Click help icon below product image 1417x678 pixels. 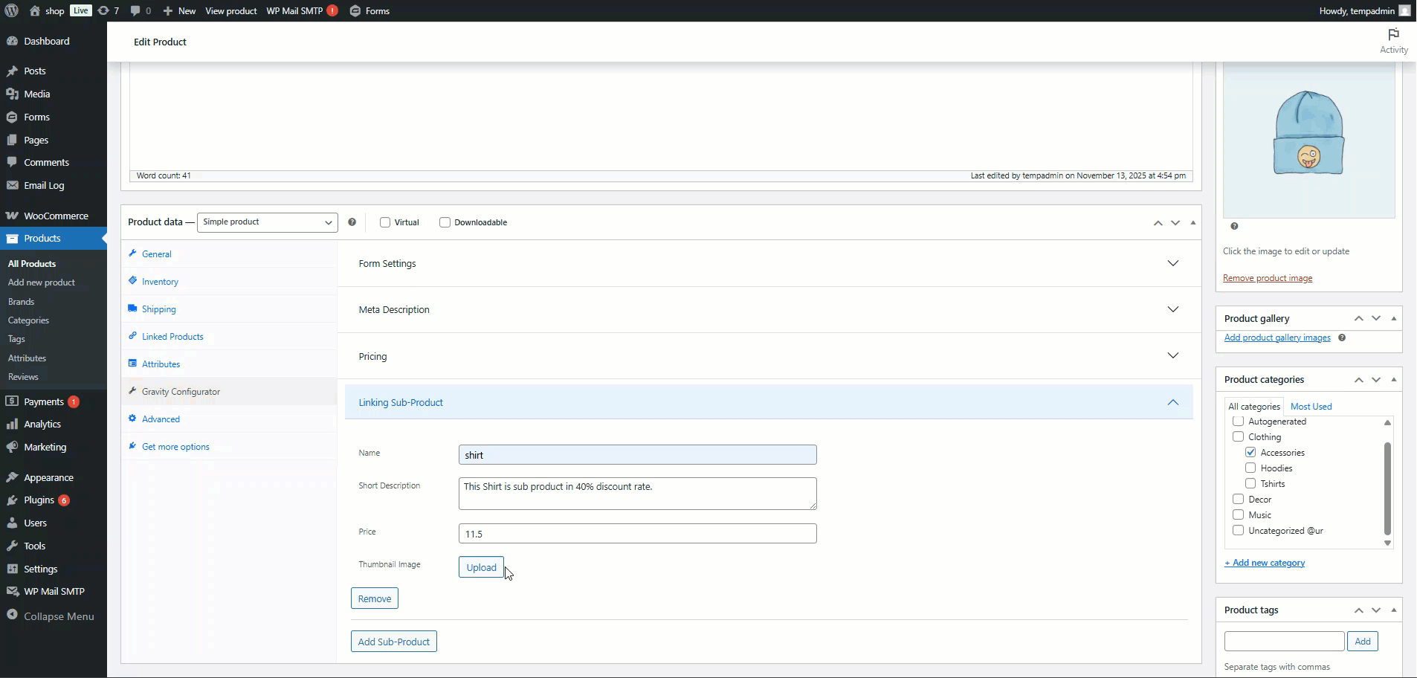1234,226
